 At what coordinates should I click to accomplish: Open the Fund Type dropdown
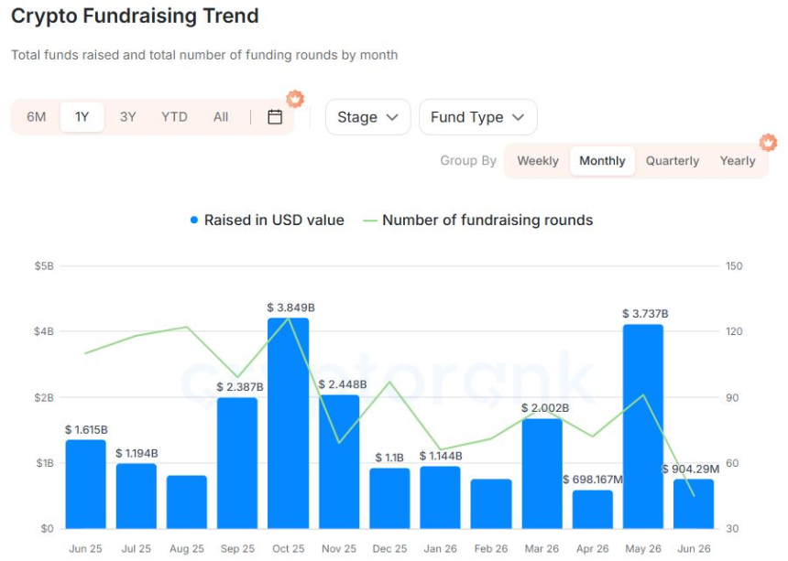point(478,117)
